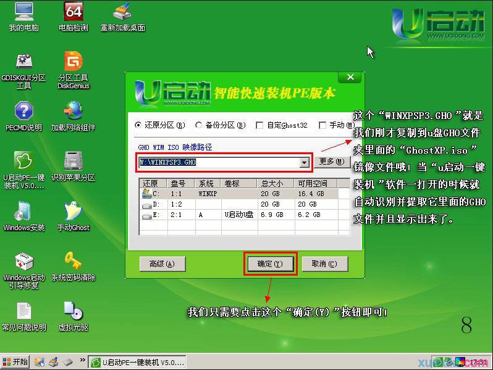This screenshot has width=493, height=370.
Task: Expand the image path dropdown arrow
Action: (x=304, y=162)
